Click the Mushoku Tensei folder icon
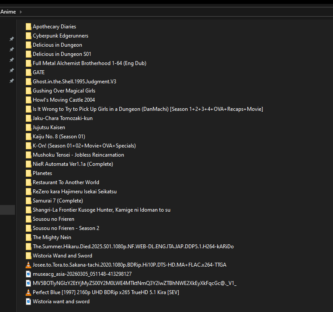 [x=28, y=155]
